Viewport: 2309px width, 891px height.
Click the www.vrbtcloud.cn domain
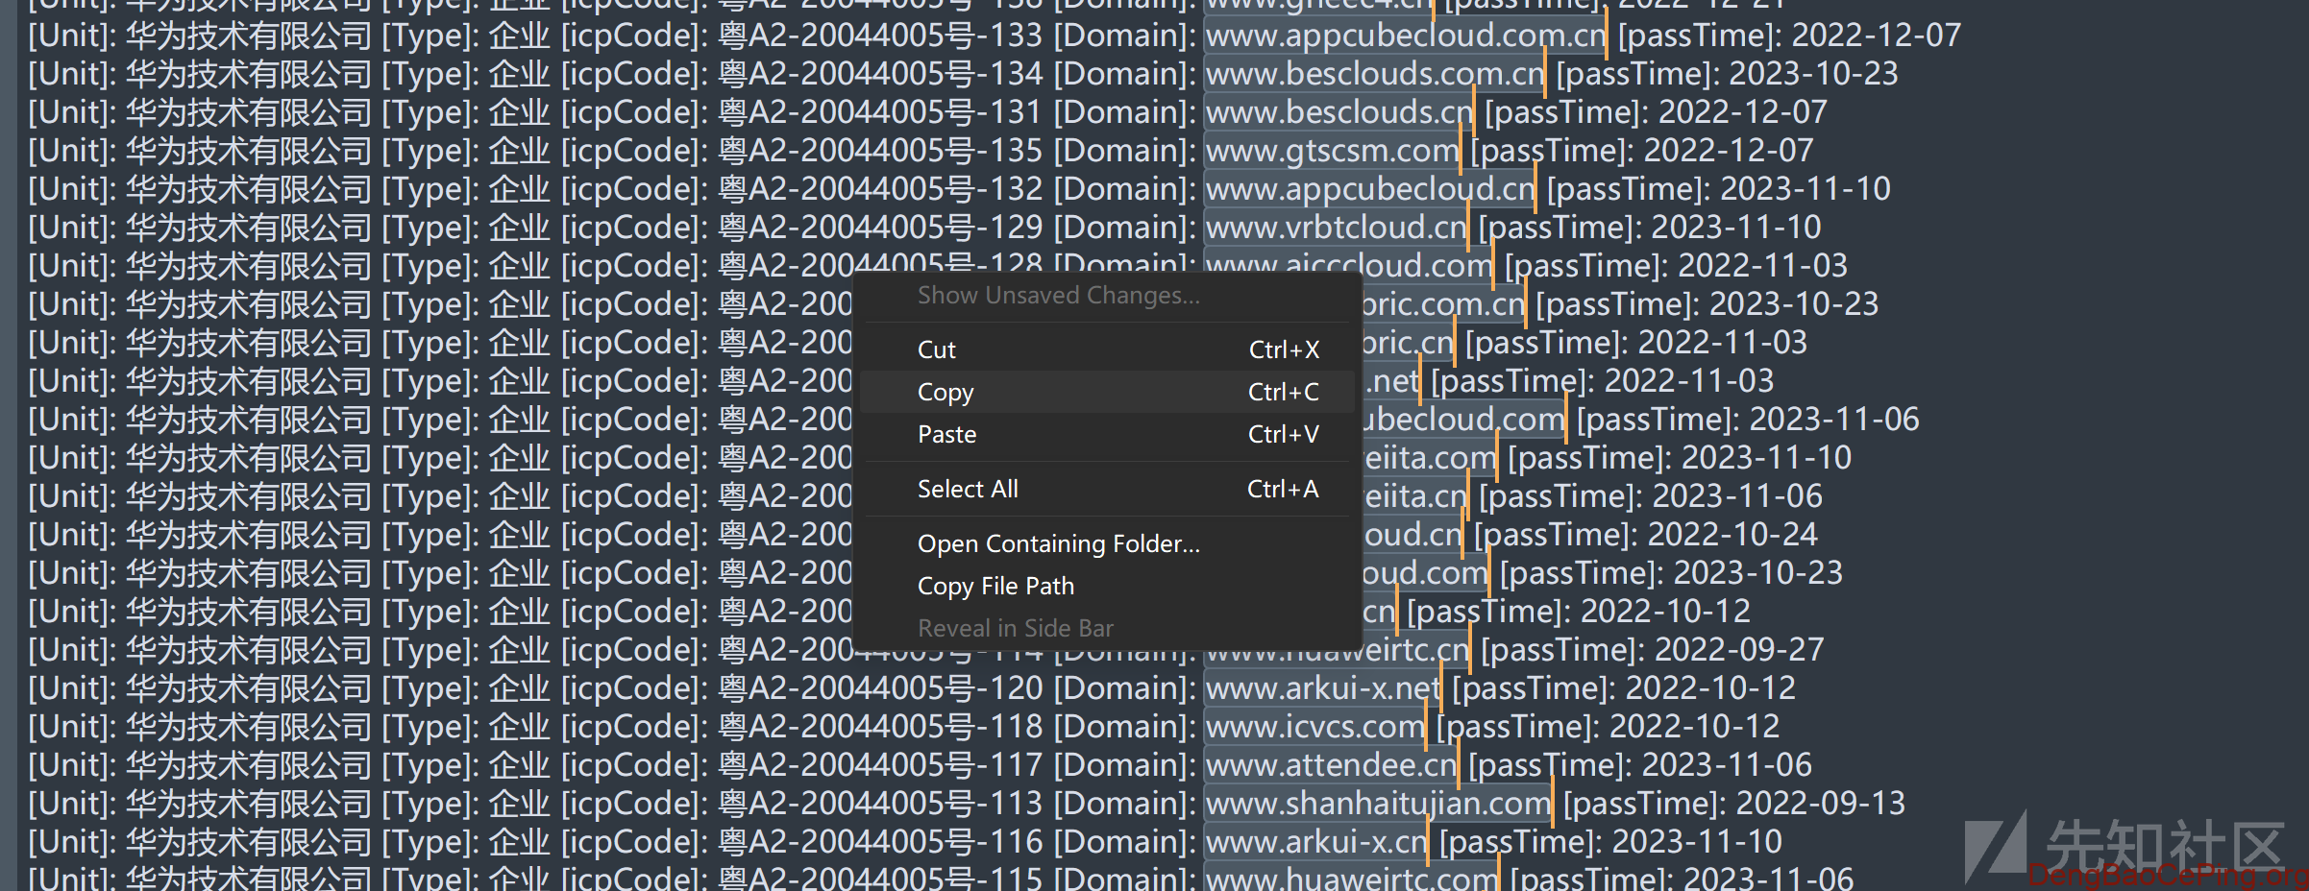1336,228
